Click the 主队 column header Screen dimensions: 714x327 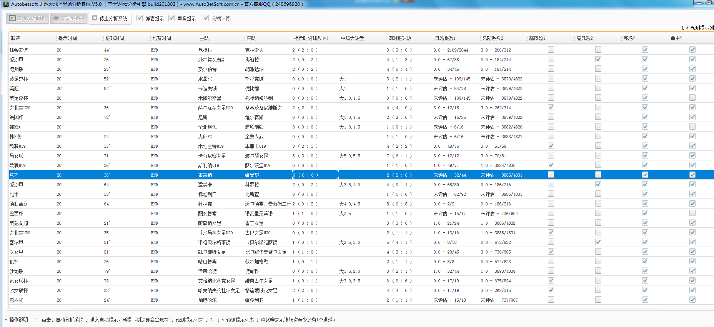(204, 38)
